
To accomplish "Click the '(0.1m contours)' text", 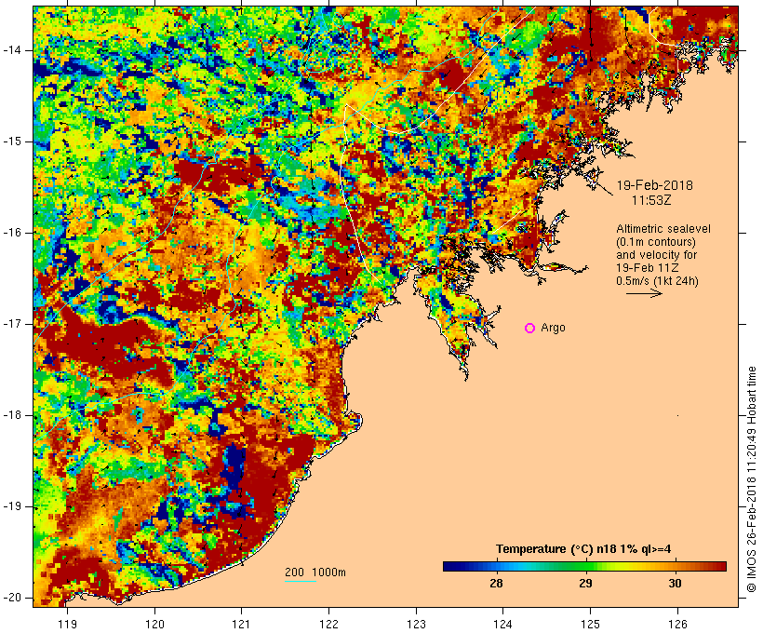I will click(x=655, y=242).
